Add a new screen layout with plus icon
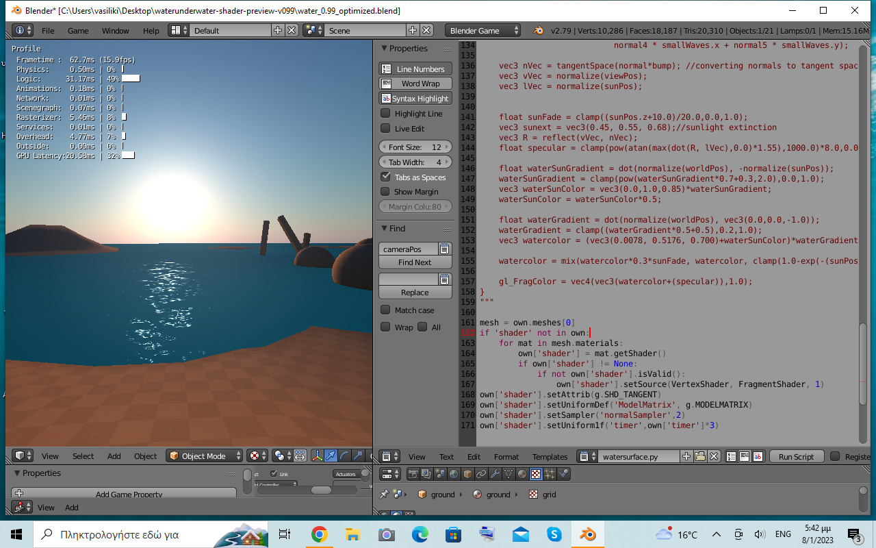The image size is (876, 548). pyautogui.click(x=278, y=30)
